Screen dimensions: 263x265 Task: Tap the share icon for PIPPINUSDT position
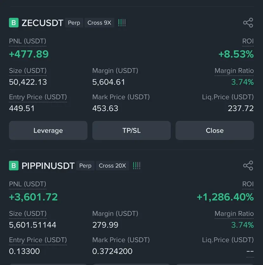tap(248, 165)
